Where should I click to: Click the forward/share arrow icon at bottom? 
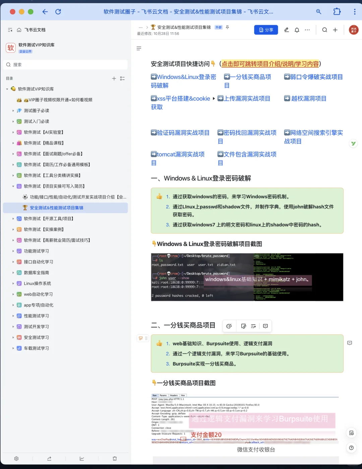[x=49, y=458]
